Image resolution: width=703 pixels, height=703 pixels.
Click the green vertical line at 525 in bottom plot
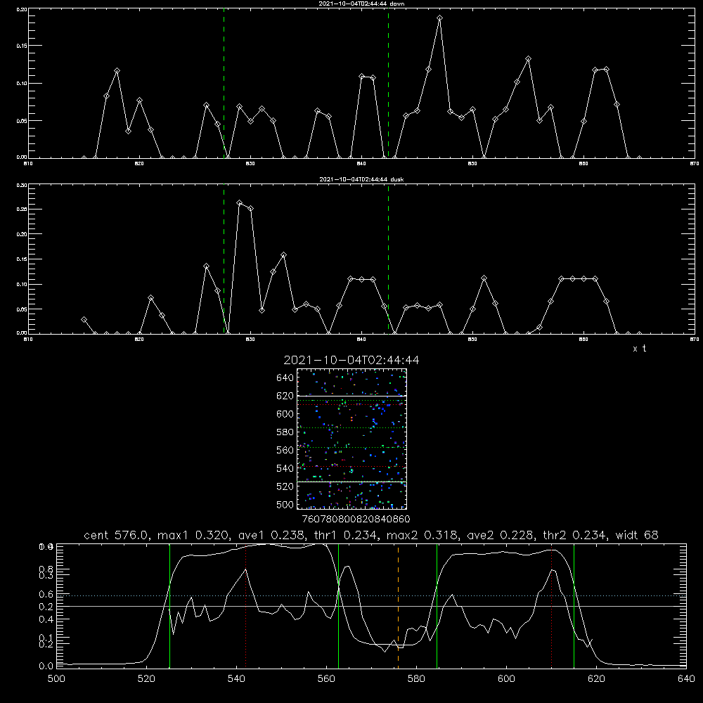169,606
